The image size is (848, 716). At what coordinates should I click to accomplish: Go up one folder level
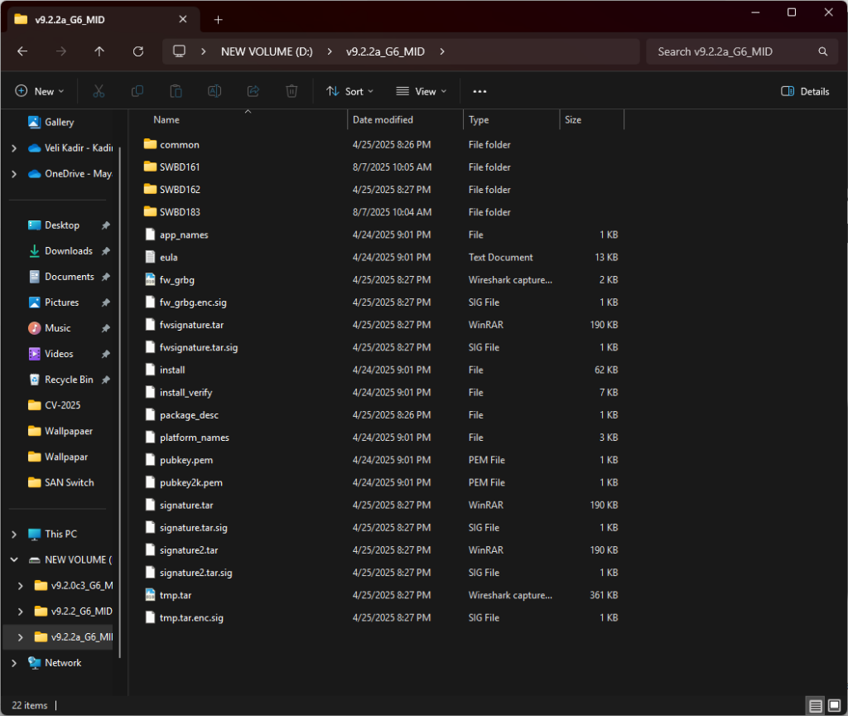click(99, 51)
